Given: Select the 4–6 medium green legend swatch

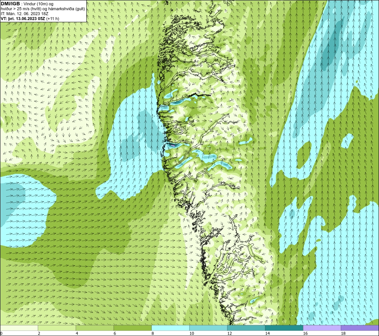Looking at the screenshot, I should click(x=95, y=328).
